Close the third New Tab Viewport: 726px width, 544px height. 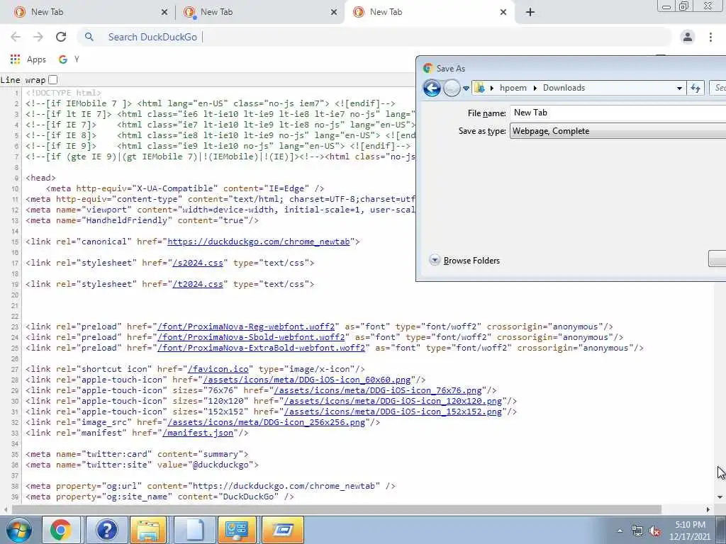pyautogui.click(x=503, y=12)
